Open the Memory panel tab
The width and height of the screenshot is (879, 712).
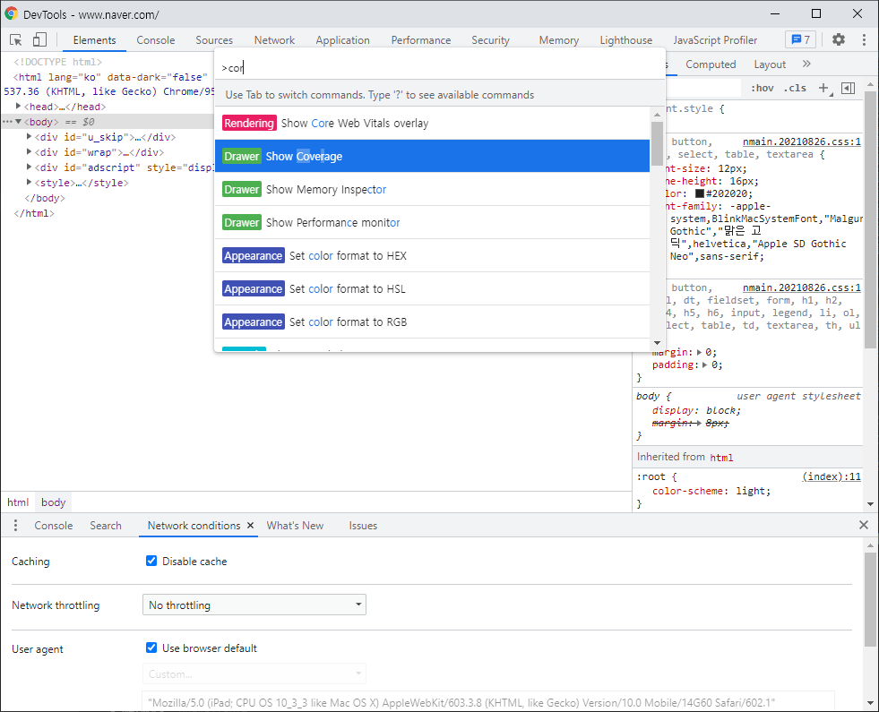[559, 40]
